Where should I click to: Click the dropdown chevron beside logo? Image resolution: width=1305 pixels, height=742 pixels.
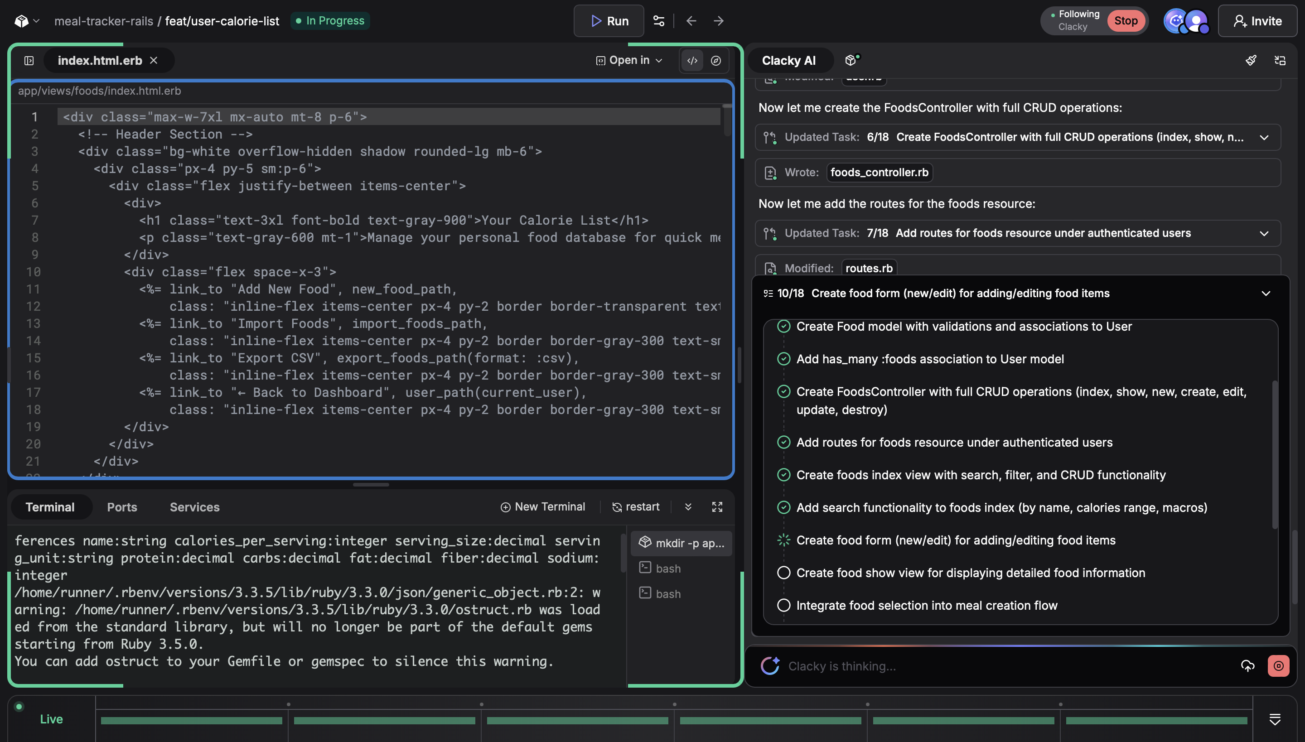36,21
